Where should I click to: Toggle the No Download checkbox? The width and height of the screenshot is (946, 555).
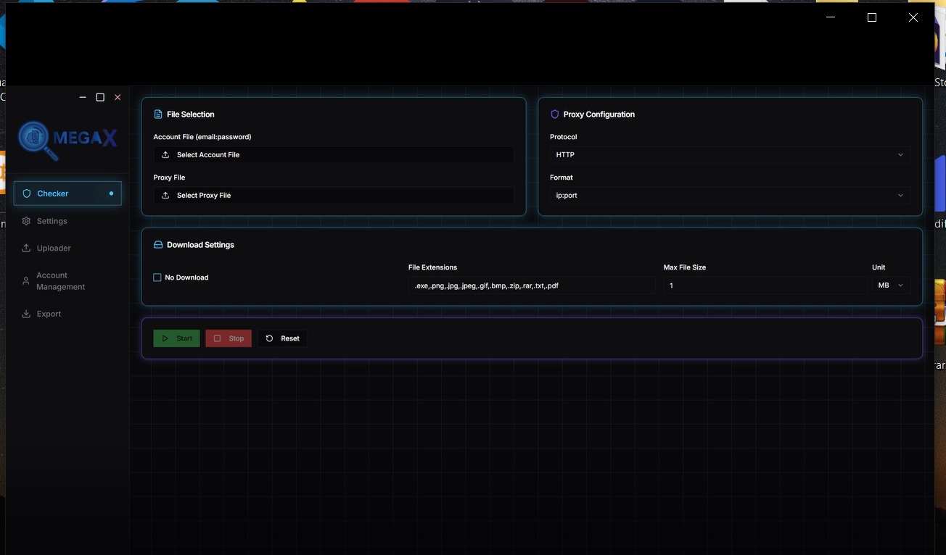tap(157, 277)
